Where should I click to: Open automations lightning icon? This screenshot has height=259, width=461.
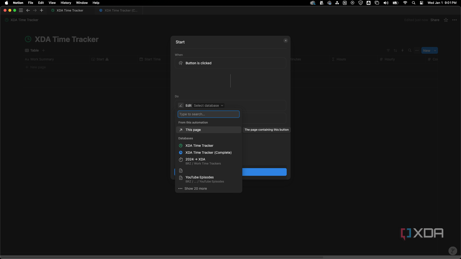pos(403,51)
